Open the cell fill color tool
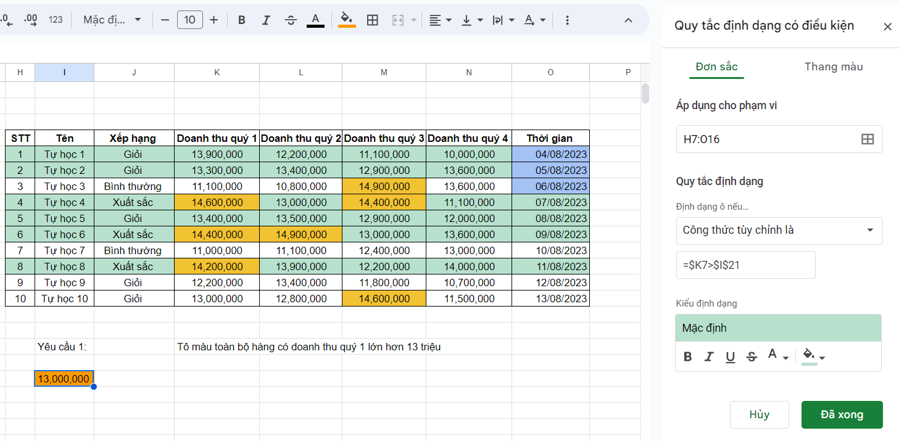899x441 pixels. click(x=347, y=20)
